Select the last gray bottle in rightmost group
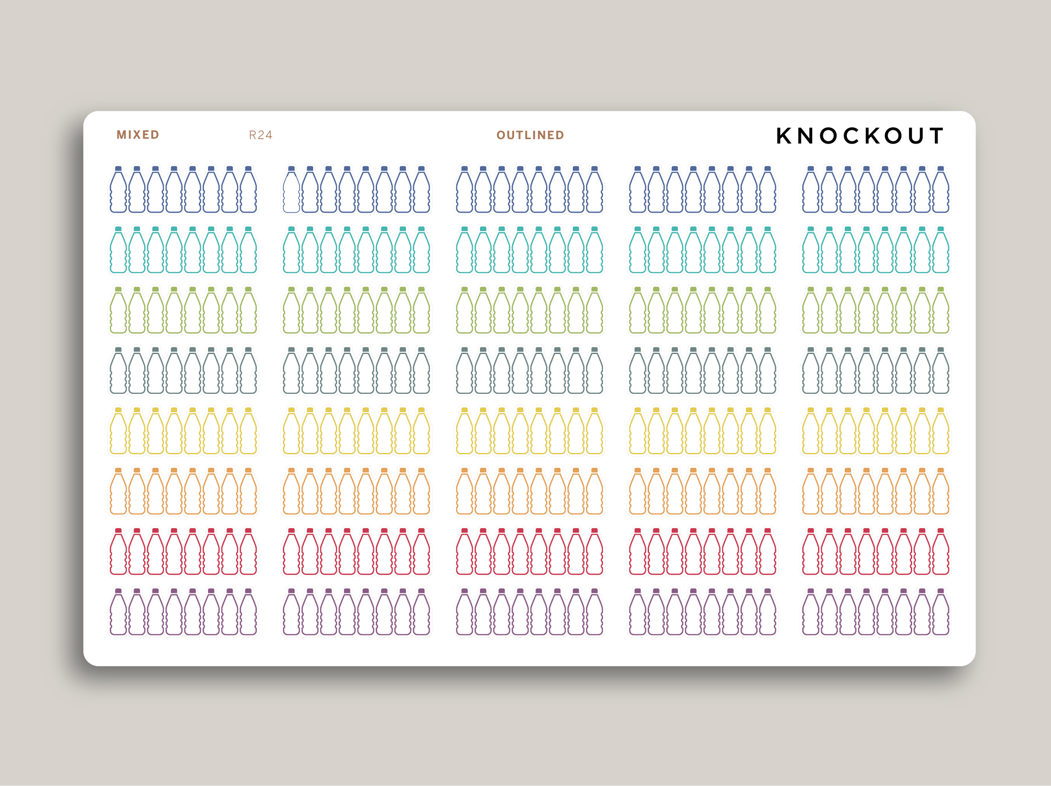 click(940, 371)
